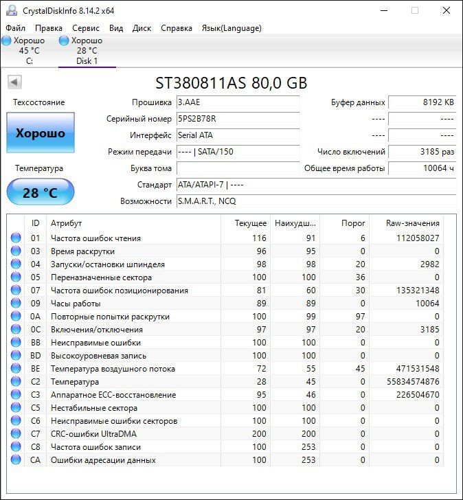Click the Текущее column header

(245, 223)
